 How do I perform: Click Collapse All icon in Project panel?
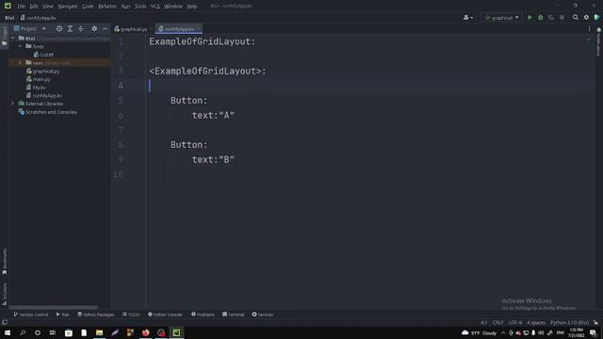click(81, 29)
